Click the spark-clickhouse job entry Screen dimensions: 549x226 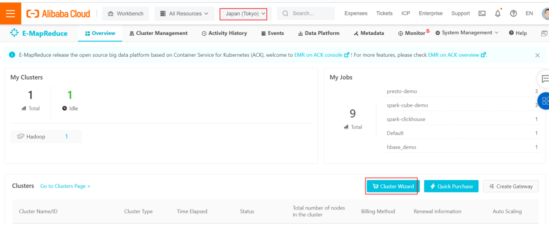pyautogui.click(x=406, y=119)
